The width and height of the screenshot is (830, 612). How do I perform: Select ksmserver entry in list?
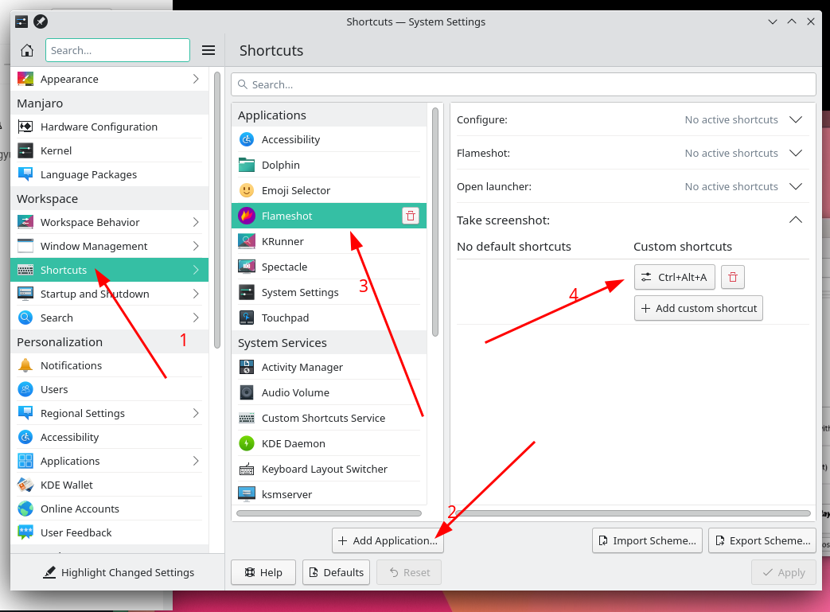(329, 493)
